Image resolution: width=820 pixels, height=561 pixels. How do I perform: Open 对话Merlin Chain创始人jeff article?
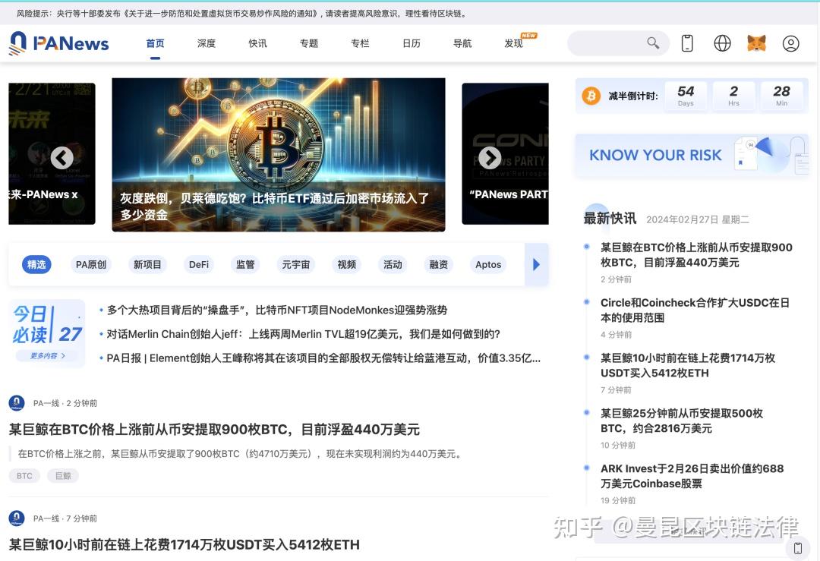[x=303, y=334]
